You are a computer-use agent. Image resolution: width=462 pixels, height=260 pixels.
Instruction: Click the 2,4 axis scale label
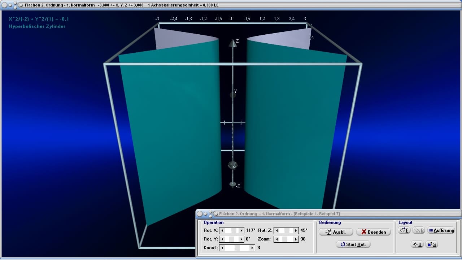(292, 19)
